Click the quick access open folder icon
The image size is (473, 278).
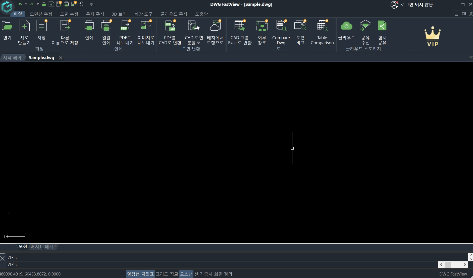(44, 4)
